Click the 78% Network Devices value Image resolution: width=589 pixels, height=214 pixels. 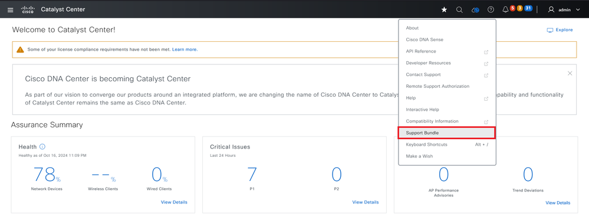tap(47, 175)
